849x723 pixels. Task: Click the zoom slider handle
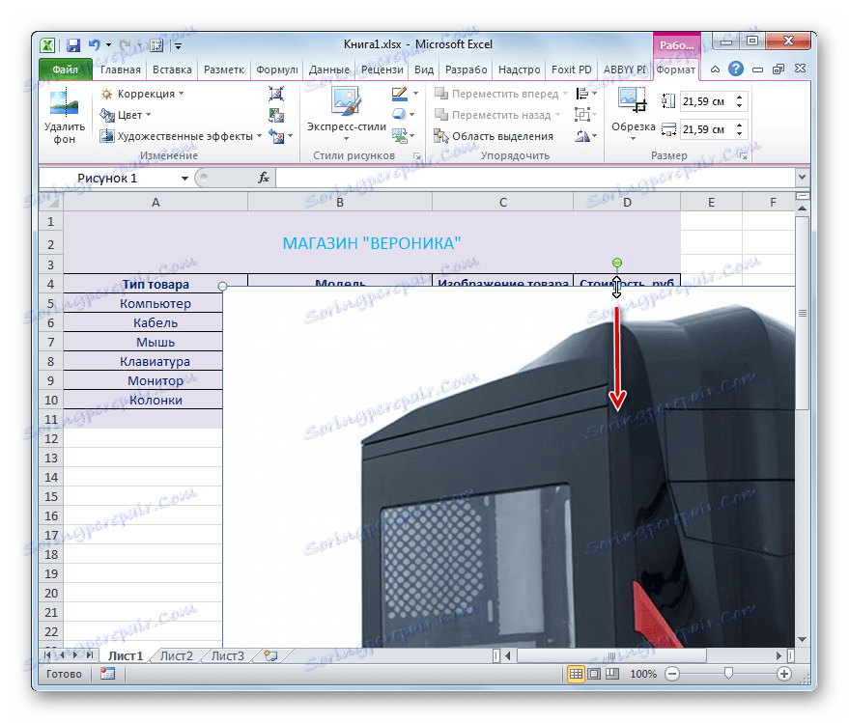(728, 673)
